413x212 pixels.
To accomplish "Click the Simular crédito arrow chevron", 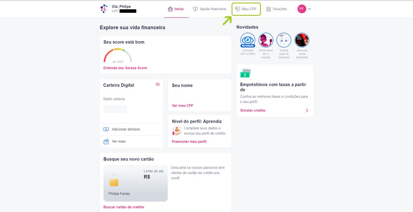I will click(307, 111).
